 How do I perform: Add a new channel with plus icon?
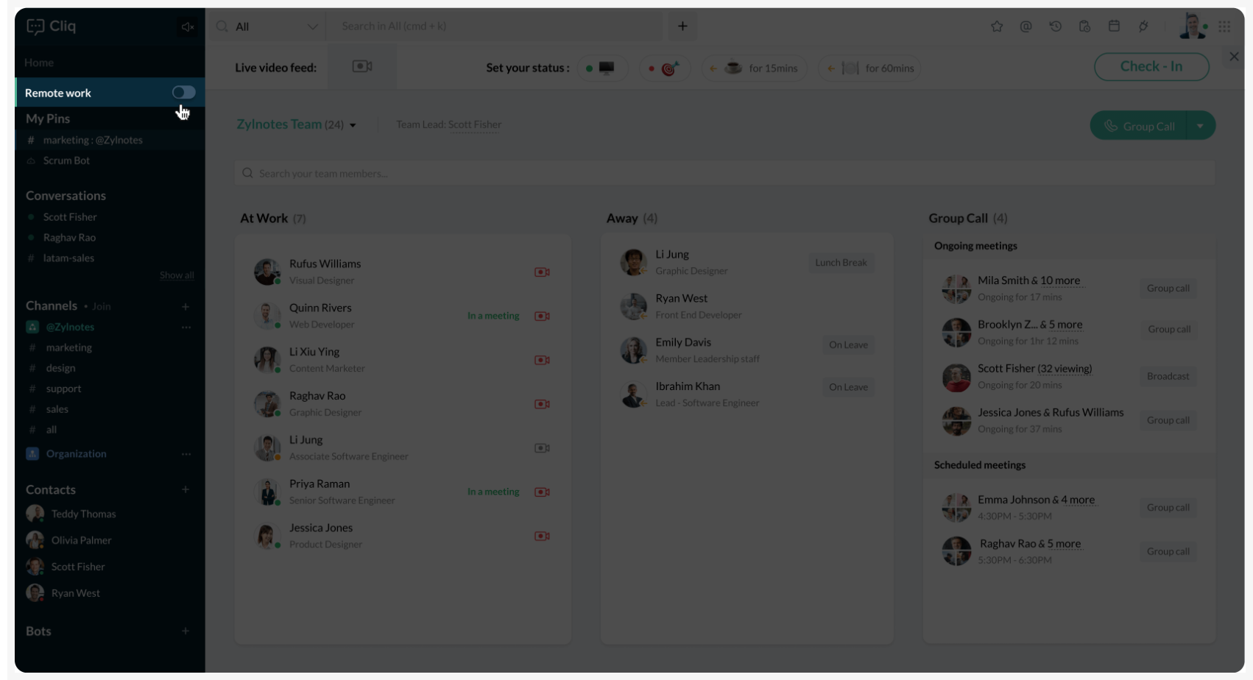(x=186, y=306)
